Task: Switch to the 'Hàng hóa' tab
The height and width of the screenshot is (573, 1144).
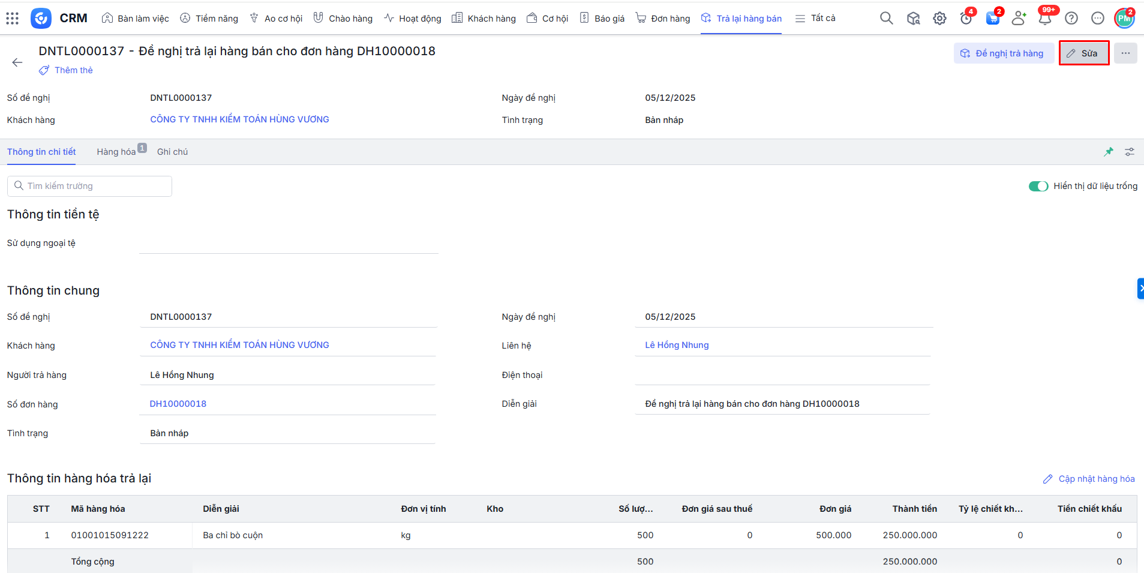Action: (x=116, y=152)
